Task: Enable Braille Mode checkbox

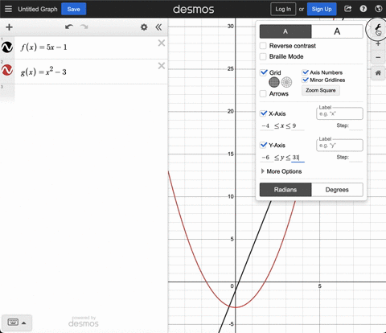Action: click(263, 56)
